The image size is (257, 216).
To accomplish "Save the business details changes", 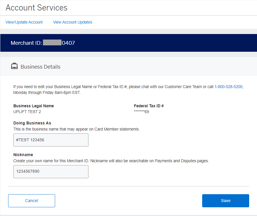I will 225,201.
